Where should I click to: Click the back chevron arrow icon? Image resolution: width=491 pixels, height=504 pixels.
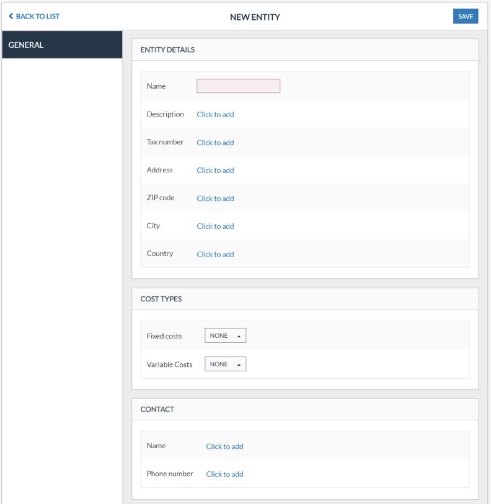(x=11, y=17)
